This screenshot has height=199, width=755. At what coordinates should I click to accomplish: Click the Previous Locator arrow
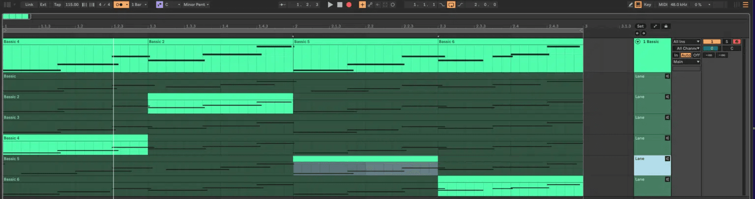tap(638, 33)
